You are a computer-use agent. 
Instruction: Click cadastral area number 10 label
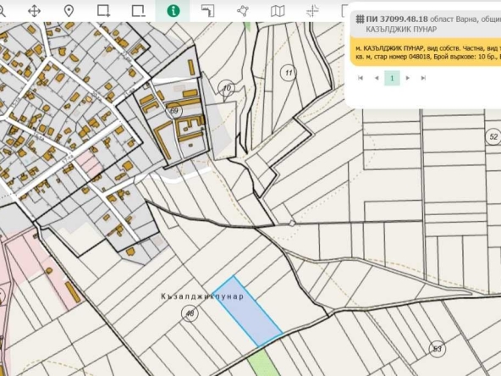(x=227, y=87)
